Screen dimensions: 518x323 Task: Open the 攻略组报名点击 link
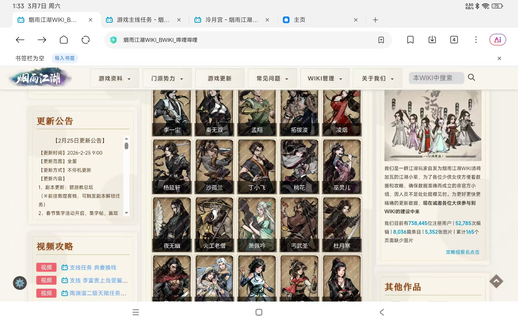[463, 252]
